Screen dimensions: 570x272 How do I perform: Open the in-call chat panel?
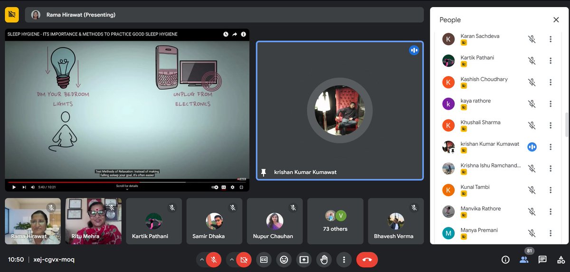point(542,260)
